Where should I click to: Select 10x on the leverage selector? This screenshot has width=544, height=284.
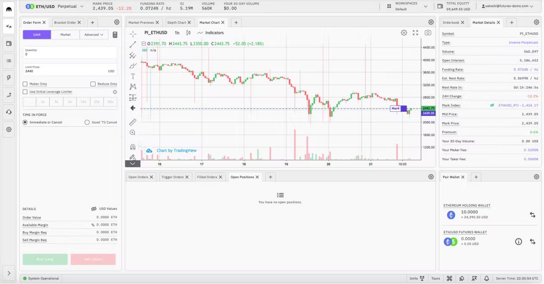tap(83, 102)
